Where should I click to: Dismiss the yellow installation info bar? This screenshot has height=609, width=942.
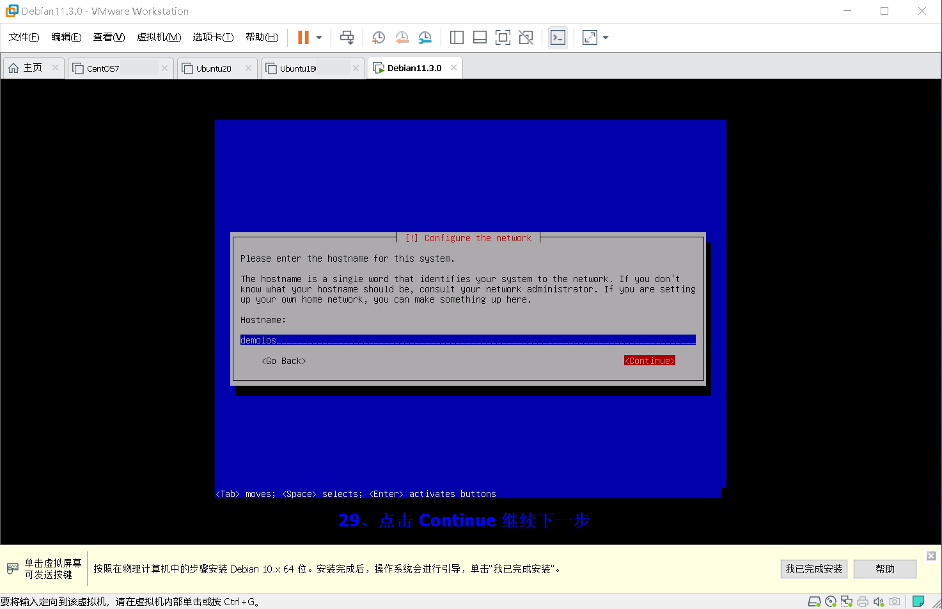click(x=931, y=556)
